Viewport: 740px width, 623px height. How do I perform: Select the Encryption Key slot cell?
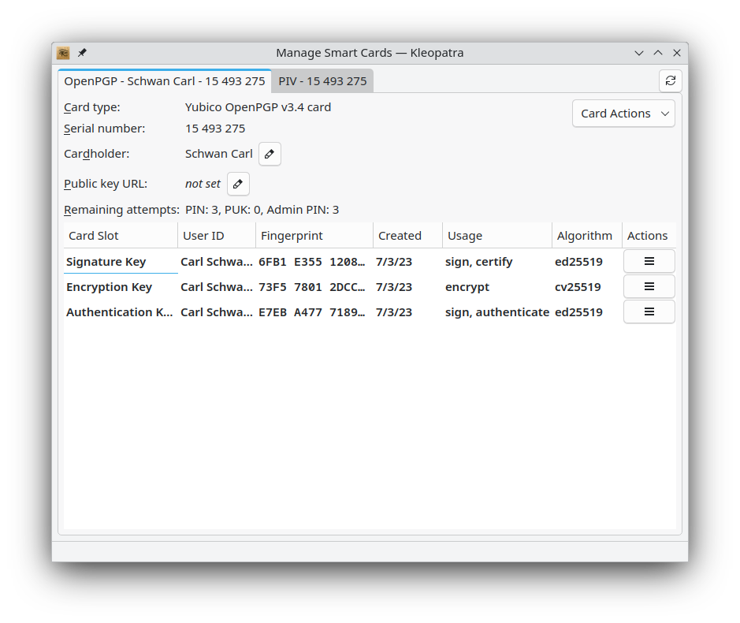121,287
